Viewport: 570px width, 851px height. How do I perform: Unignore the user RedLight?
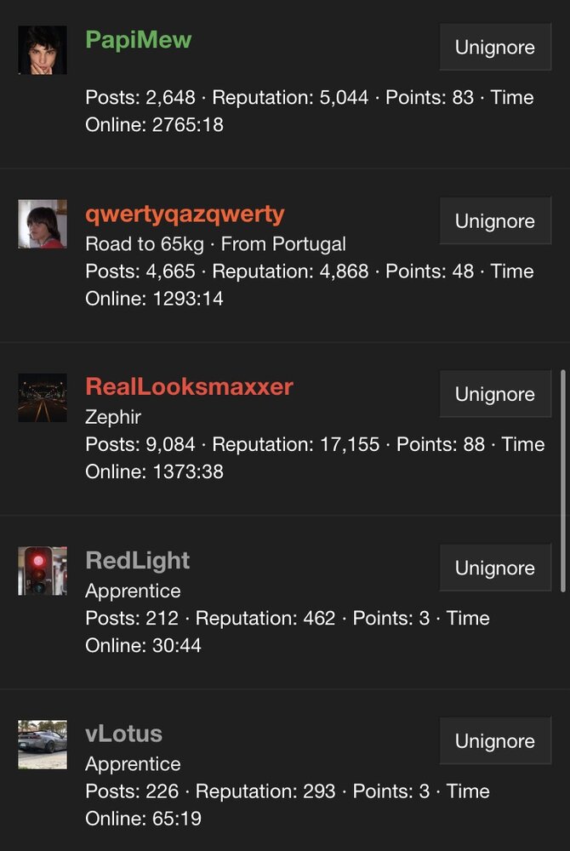(x=495, y=568)
